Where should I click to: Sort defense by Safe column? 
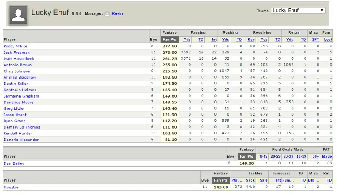click(x=264, y=180)
